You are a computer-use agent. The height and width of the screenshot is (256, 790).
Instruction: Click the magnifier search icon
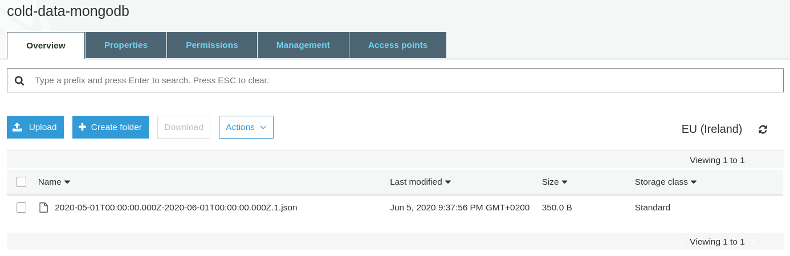pos(19,81)
